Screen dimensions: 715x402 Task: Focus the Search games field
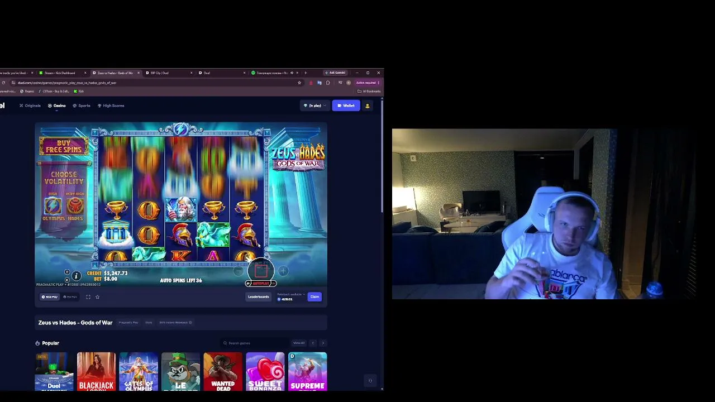pyautogui.click(x=256, y=343)
